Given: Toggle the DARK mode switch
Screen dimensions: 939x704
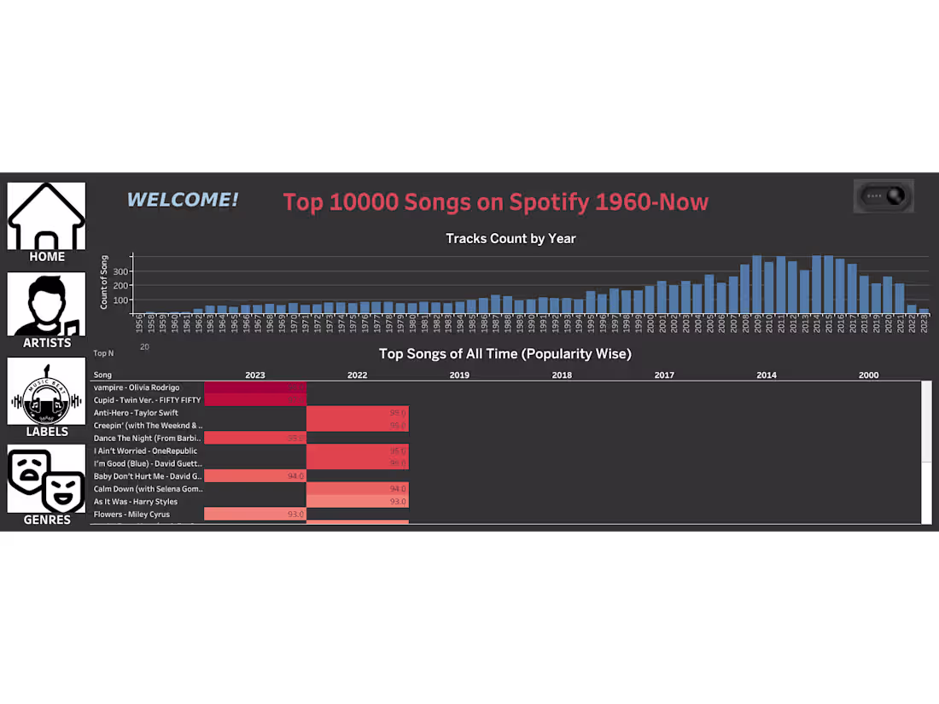Looking at the screenshot, I should [884, 195].
